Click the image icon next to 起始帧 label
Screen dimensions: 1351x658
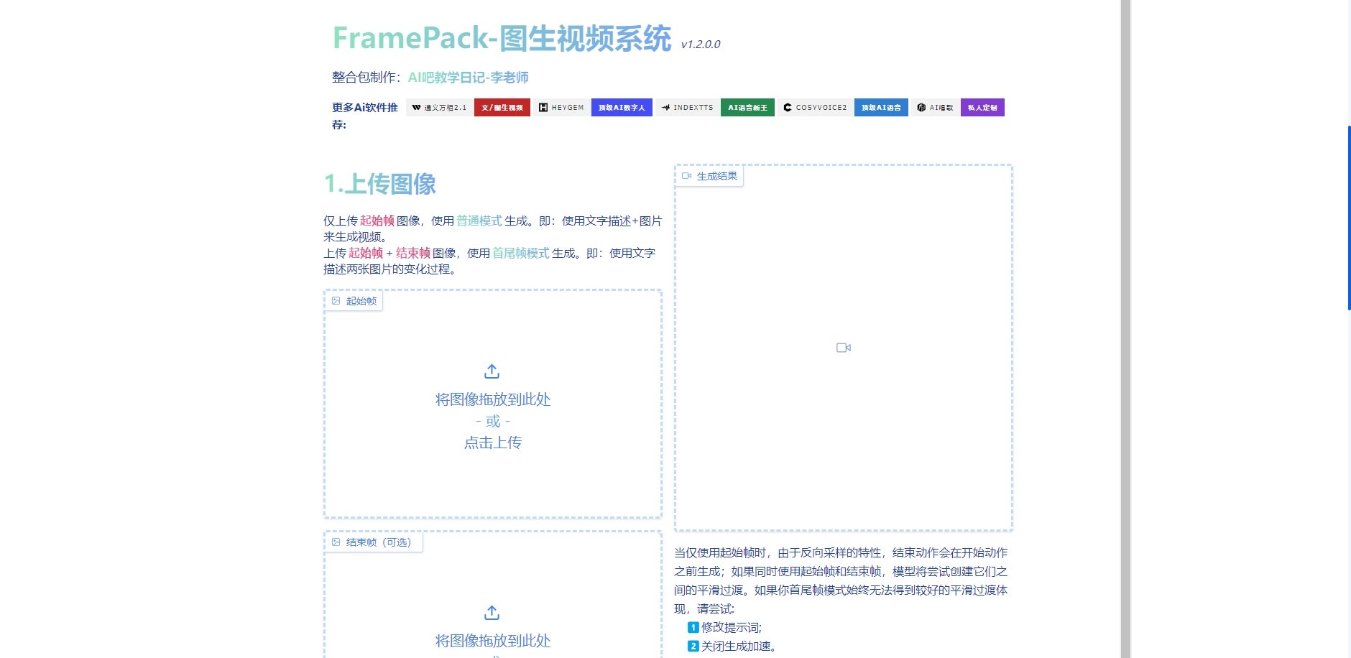pyautogui.click(x=337, y=301)
